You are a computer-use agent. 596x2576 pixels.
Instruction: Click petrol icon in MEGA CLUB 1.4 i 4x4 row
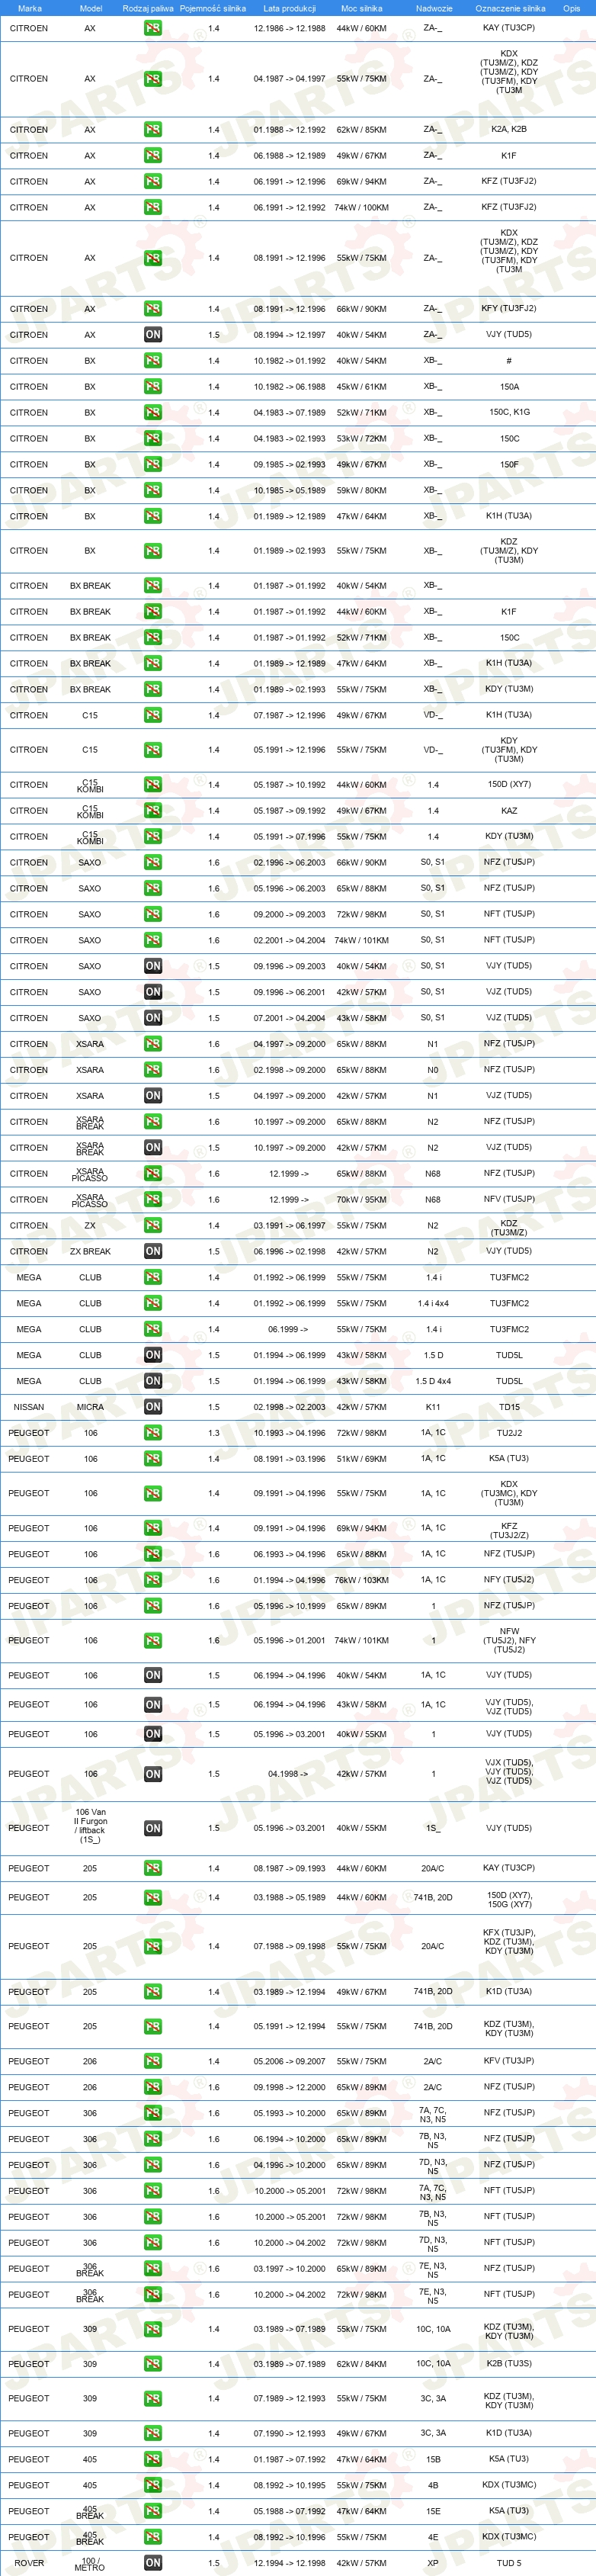153,1303
